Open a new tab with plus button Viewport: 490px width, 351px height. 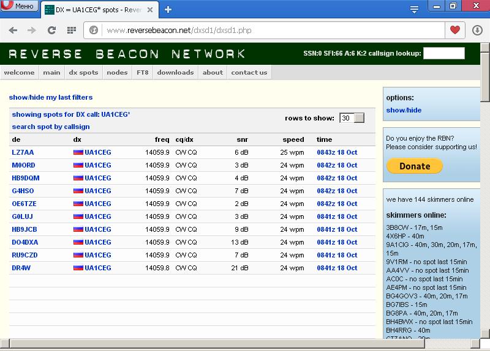tap(168, 10)
